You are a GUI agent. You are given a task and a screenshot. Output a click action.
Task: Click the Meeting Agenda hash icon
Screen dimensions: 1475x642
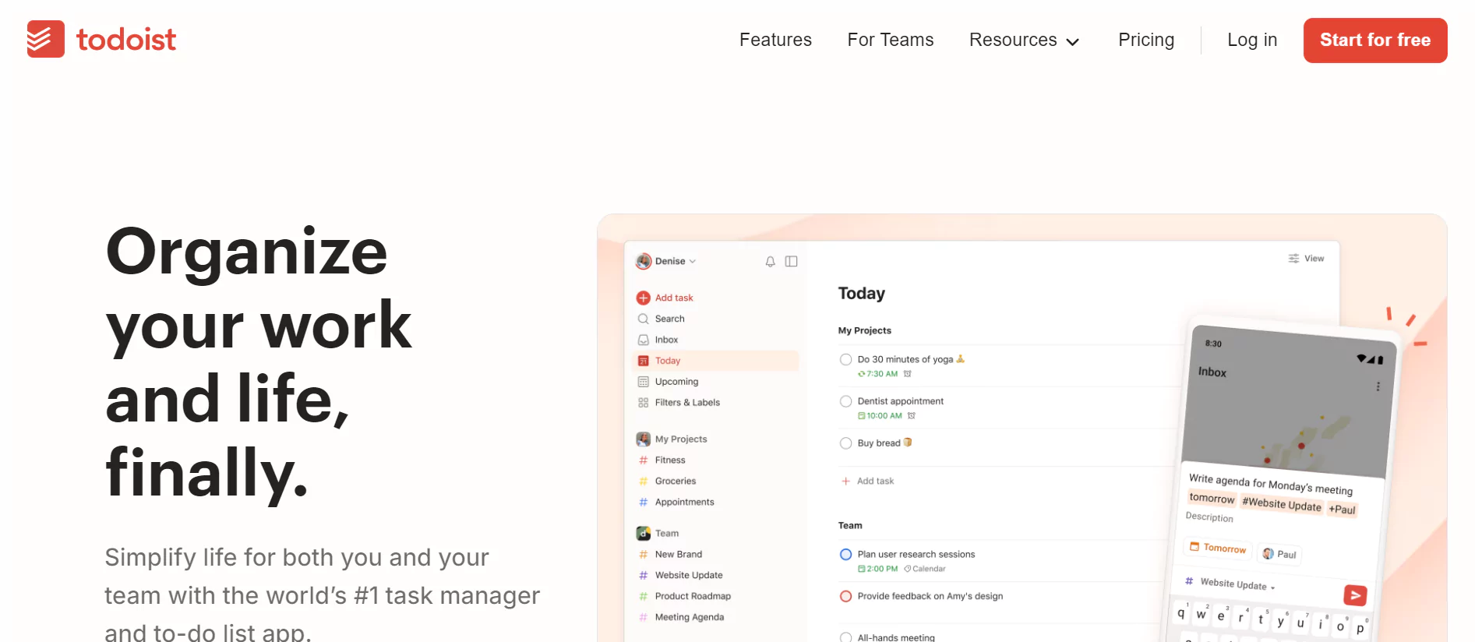coord(643,618)
